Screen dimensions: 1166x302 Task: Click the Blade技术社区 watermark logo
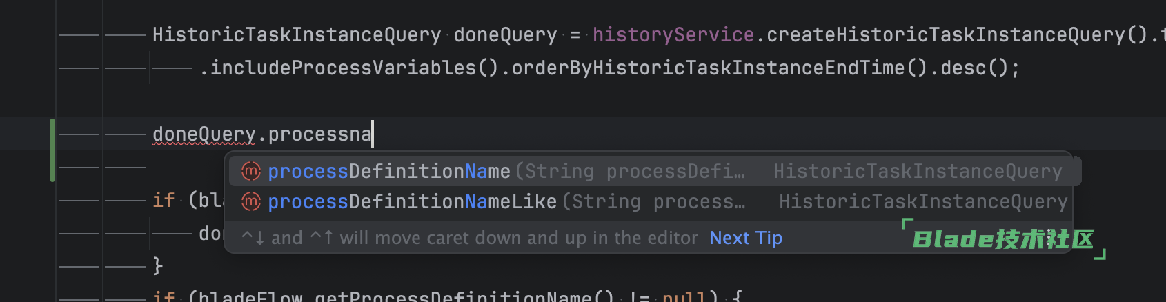(x=1002, y=239)
